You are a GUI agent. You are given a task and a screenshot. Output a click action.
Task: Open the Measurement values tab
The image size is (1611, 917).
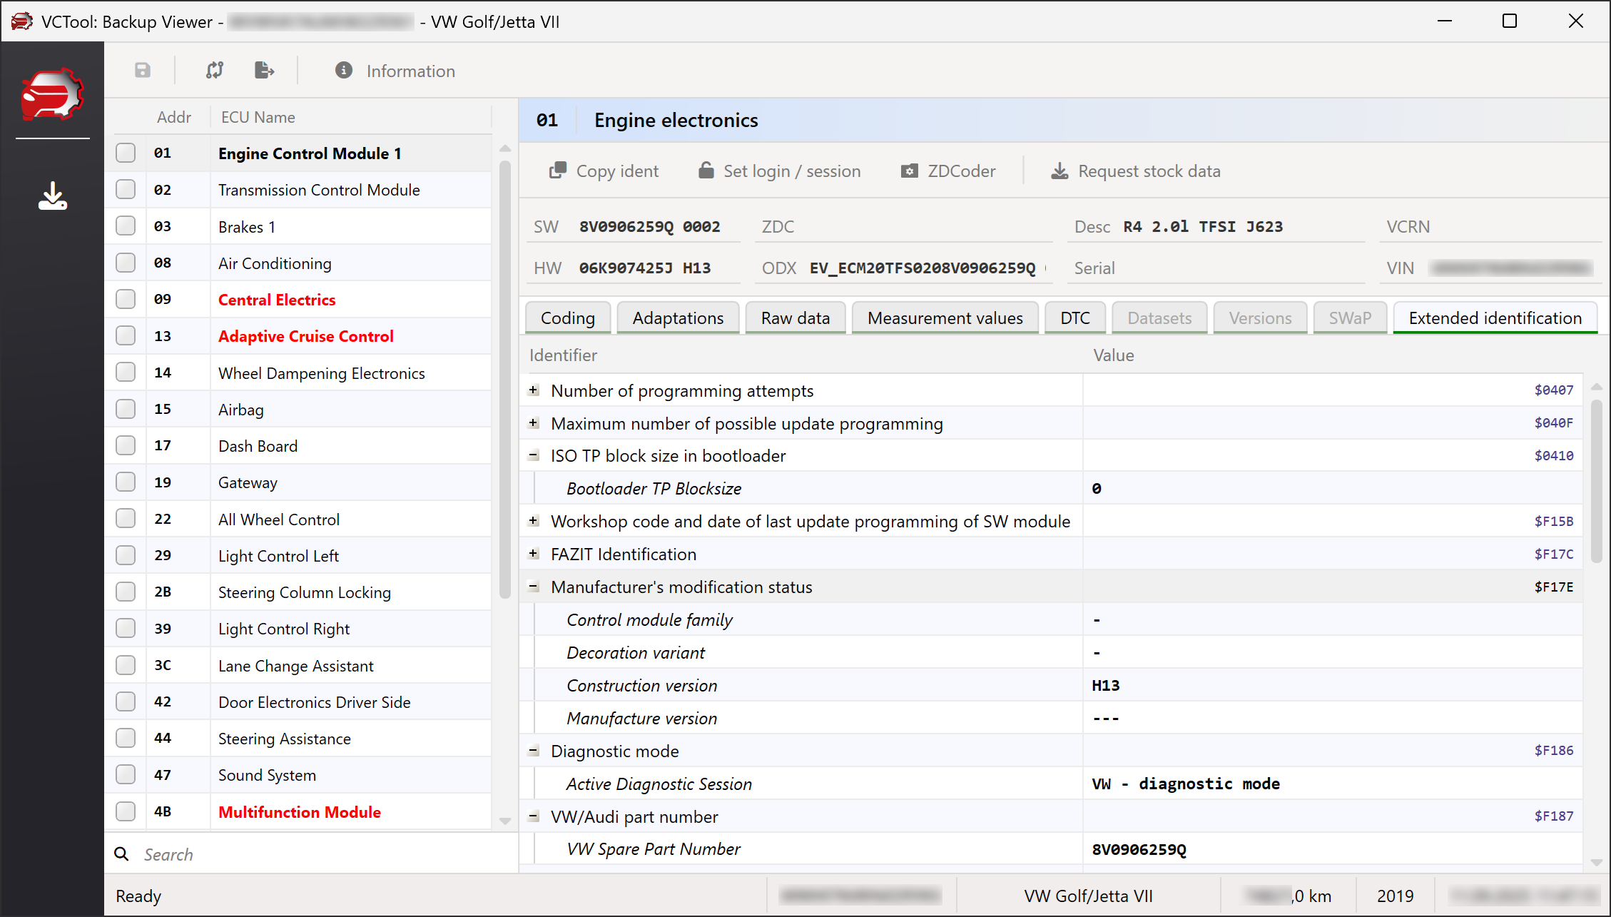coord(945,318)
